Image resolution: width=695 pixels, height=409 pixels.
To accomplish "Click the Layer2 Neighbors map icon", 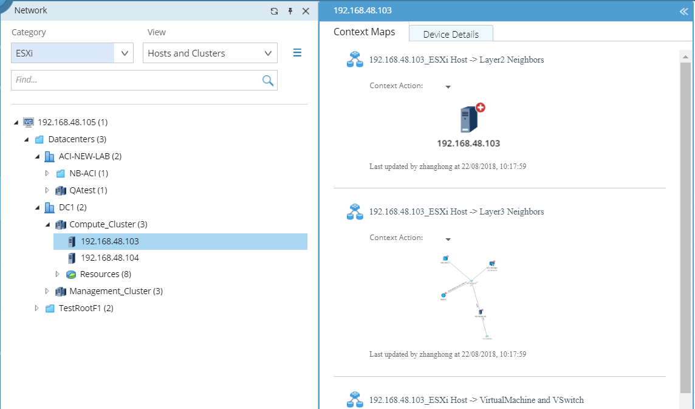I will point(355,60).
